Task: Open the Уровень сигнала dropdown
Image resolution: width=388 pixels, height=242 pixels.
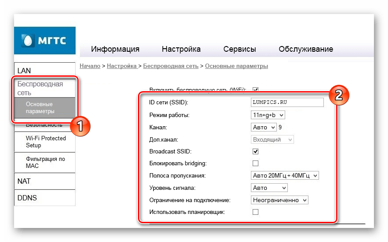Action: [x=269, y=188]
